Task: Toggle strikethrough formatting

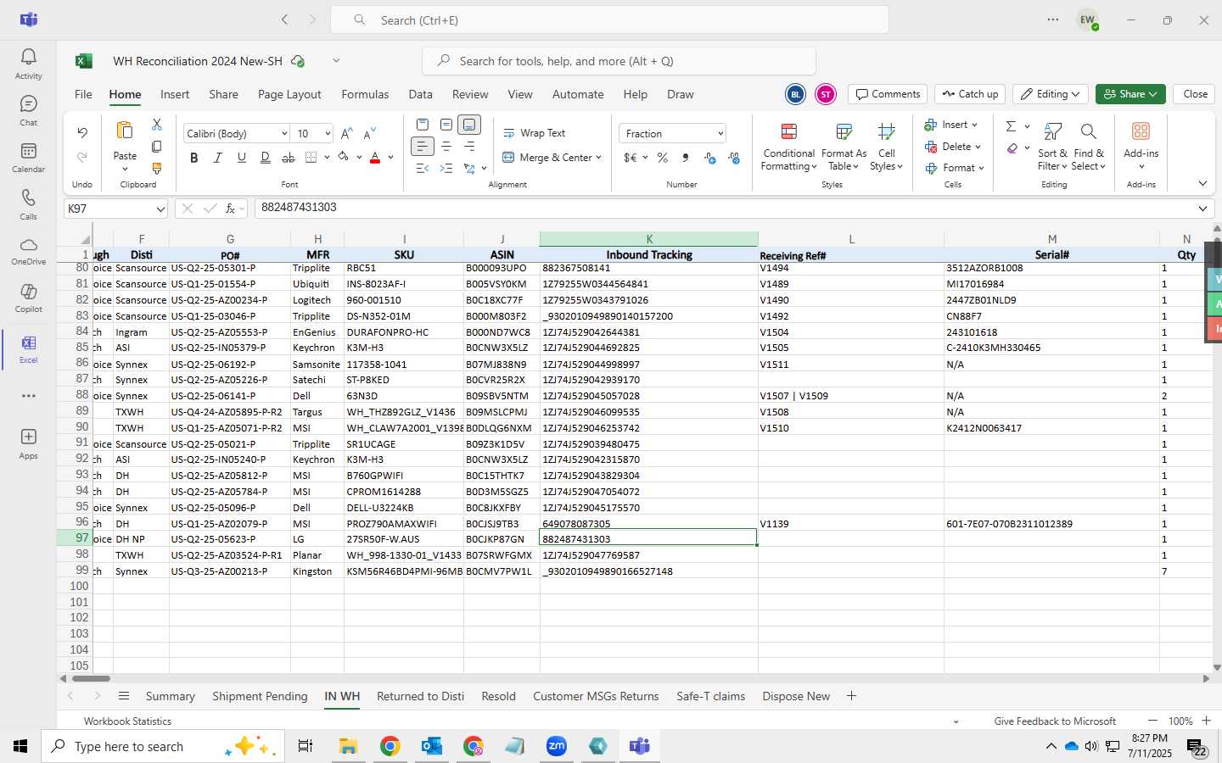Action: 289,158
